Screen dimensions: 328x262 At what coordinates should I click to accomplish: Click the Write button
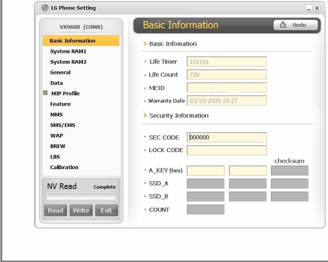(81, 210)
